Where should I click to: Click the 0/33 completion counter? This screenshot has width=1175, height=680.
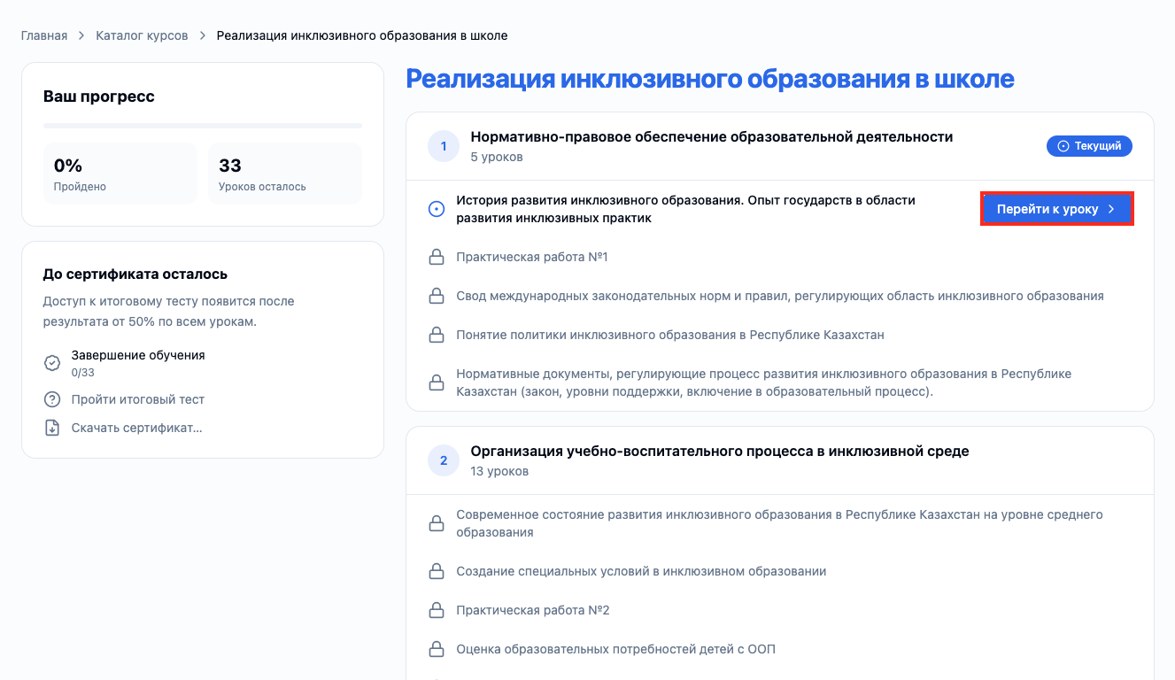pos(83,373)
